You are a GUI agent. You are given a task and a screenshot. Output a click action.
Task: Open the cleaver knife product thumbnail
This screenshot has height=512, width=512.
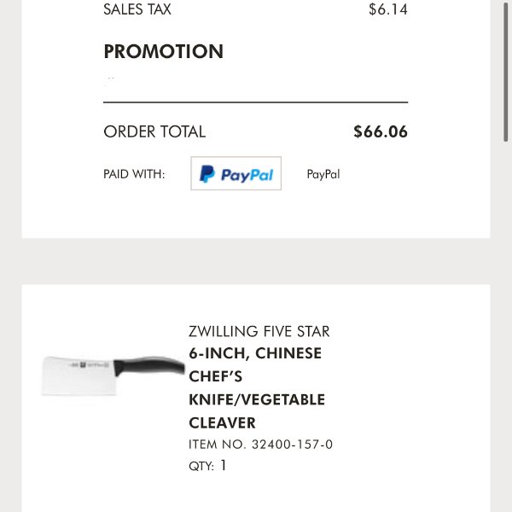113,375
